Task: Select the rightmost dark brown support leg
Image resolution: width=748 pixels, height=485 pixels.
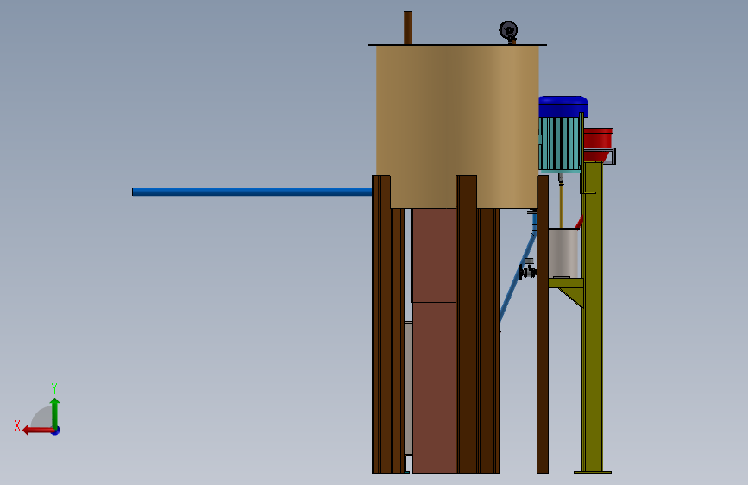Action: tap(543, 324)
